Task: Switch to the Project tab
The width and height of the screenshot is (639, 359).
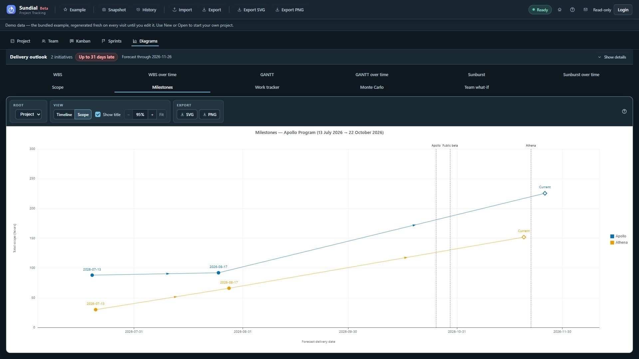Action: pos(20,41)
